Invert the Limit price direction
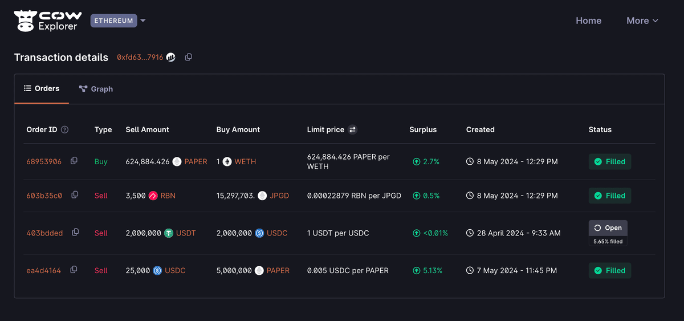 tap(353, 130)
